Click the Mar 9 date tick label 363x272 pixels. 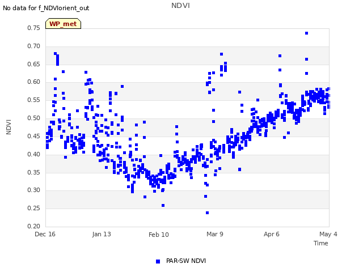click(x=215, y=234)
